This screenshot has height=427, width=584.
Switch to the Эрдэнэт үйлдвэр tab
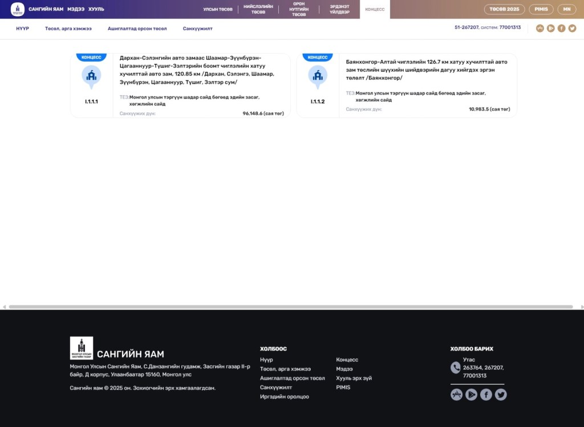339,10
